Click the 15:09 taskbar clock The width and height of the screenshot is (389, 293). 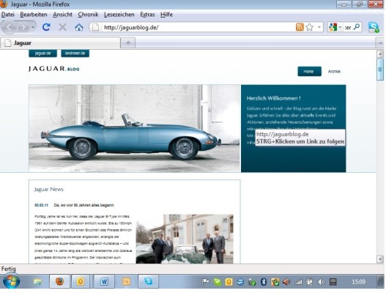[358, 282]
